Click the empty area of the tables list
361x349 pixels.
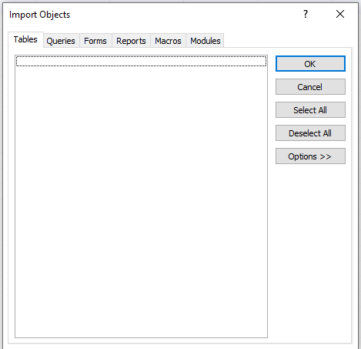tap(141, 196)
